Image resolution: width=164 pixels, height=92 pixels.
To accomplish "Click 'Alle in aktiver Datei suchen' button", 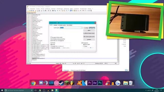I will click(x=89, y=37).
